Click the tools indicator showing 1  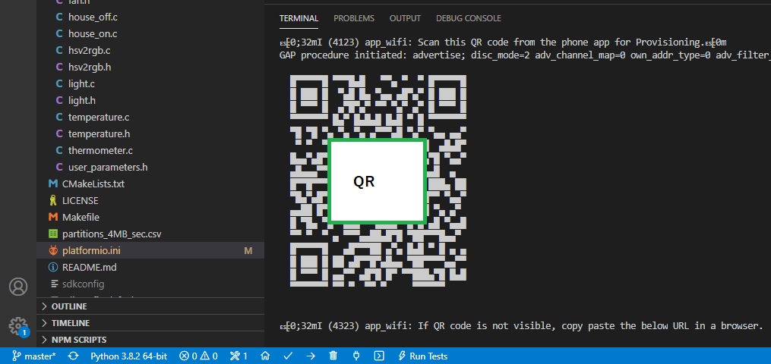point(239,356)
